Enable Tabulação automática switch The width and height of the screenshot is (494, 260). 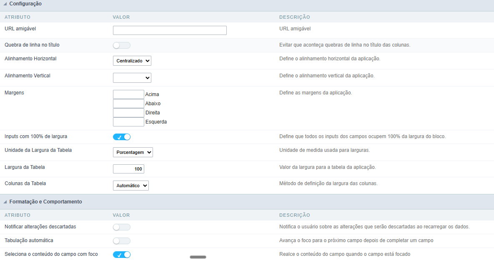click(x=122, y=241)
